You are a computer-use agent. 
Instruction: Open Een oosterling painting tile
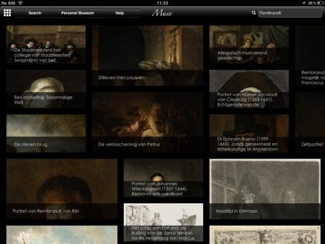pos(46,89)
